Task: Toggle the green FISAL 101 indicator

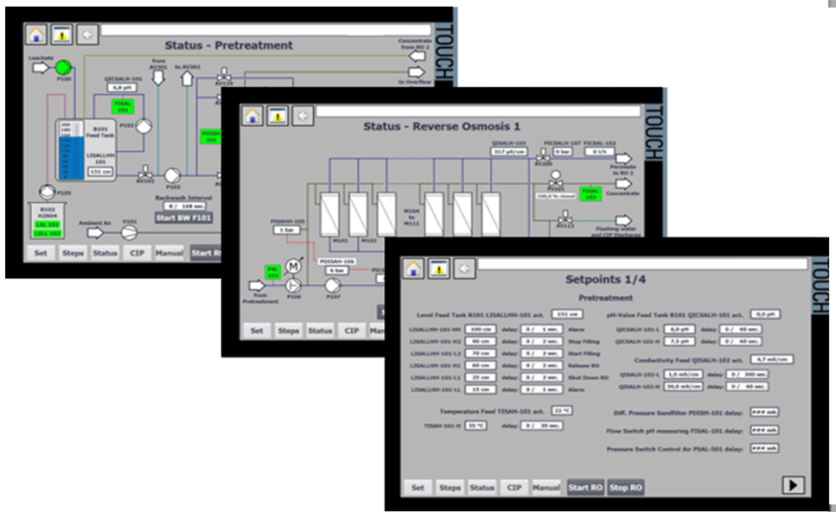Action: click(123, 106)
